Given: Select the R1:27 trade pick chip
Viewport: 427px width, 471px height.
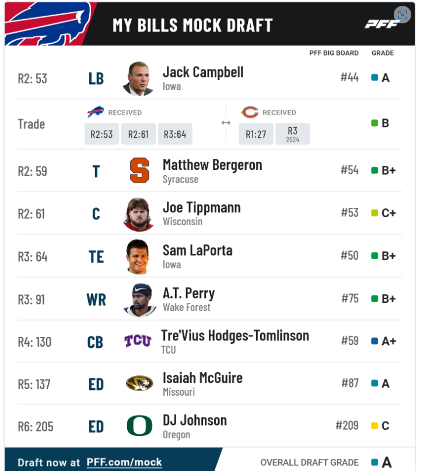Looking at the screenshot, I should (x=256, y=134).
